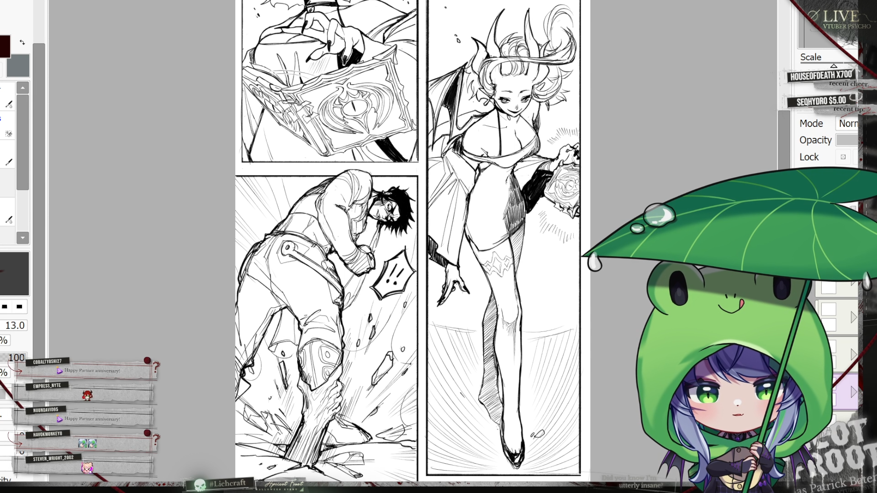Screen dimensions: 877x493
Task: Click the Scale slider triangle marker
Action: (x=834, y=66)
